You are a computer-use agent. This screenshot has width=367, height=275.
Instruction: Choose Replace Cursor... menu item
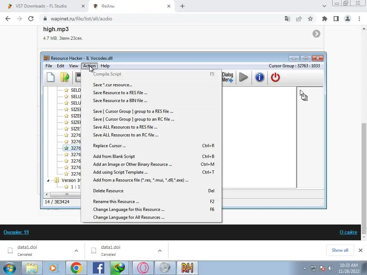pos(151,146)
